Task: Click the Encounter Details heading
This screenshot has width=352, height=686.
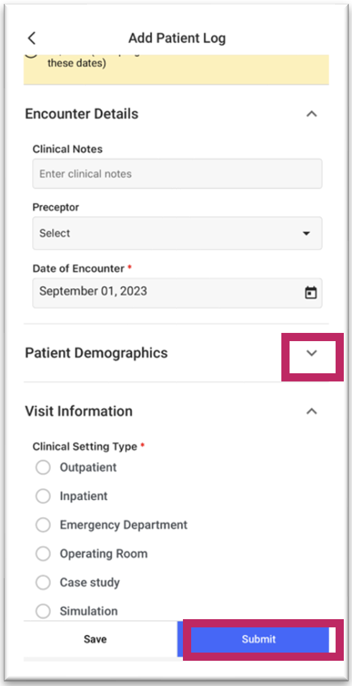Action: pos(82,113)
